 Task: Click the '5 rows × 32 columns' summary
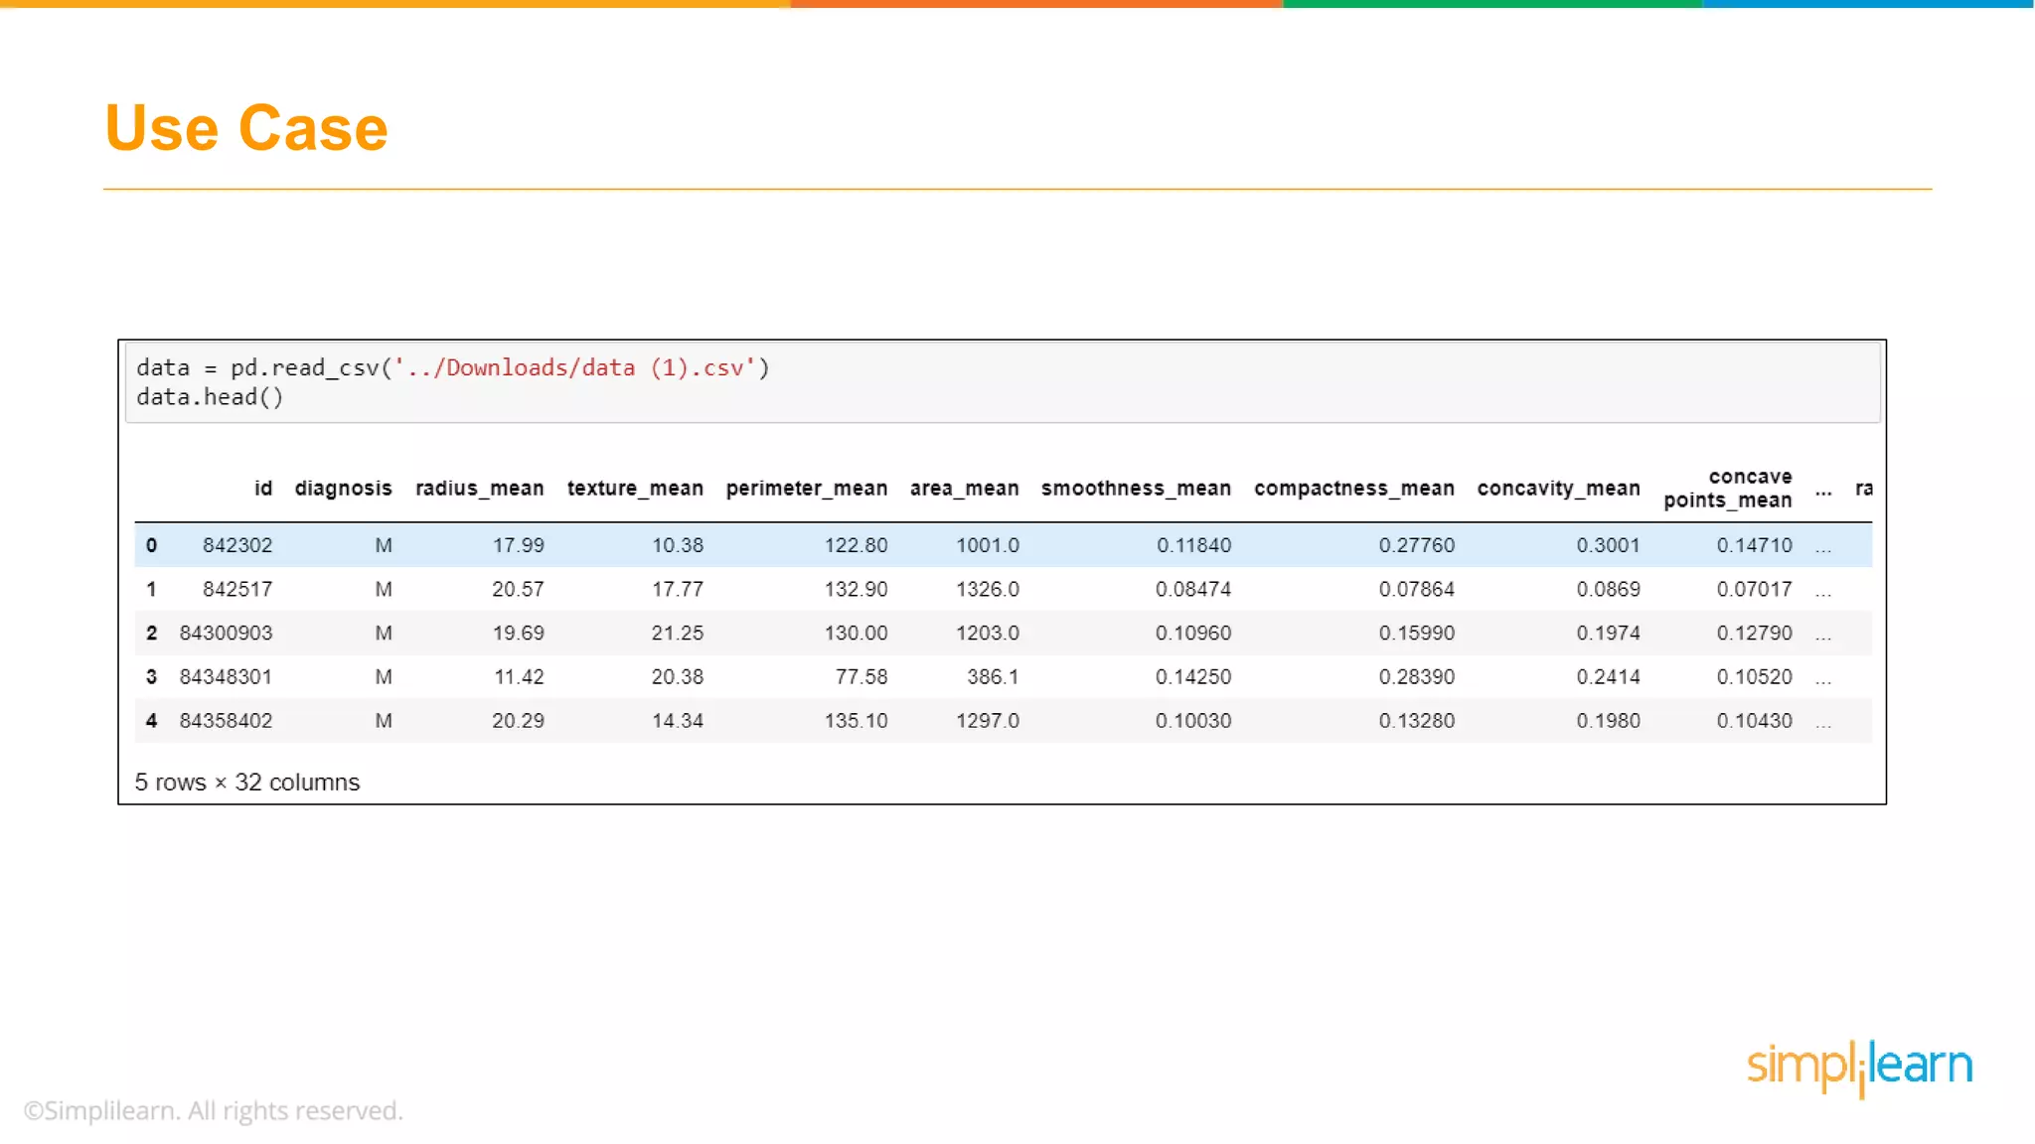point(247,783)
